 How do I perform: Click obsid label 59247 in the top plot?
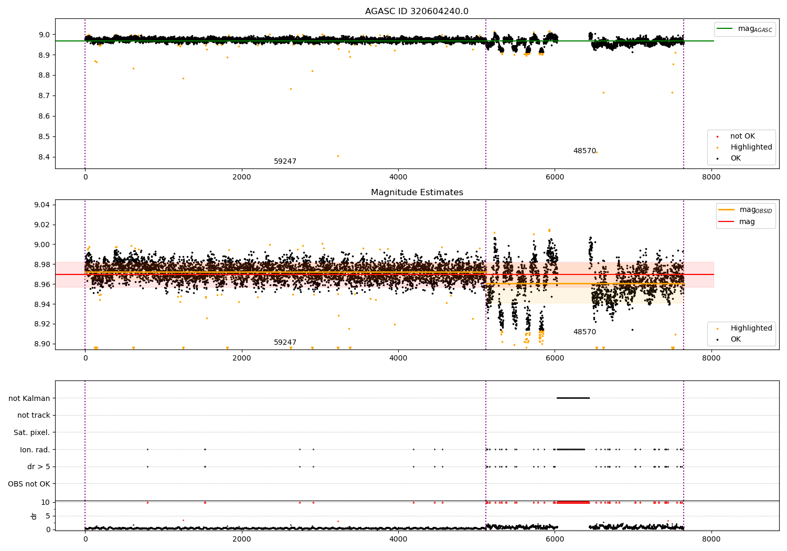point(285,162)
